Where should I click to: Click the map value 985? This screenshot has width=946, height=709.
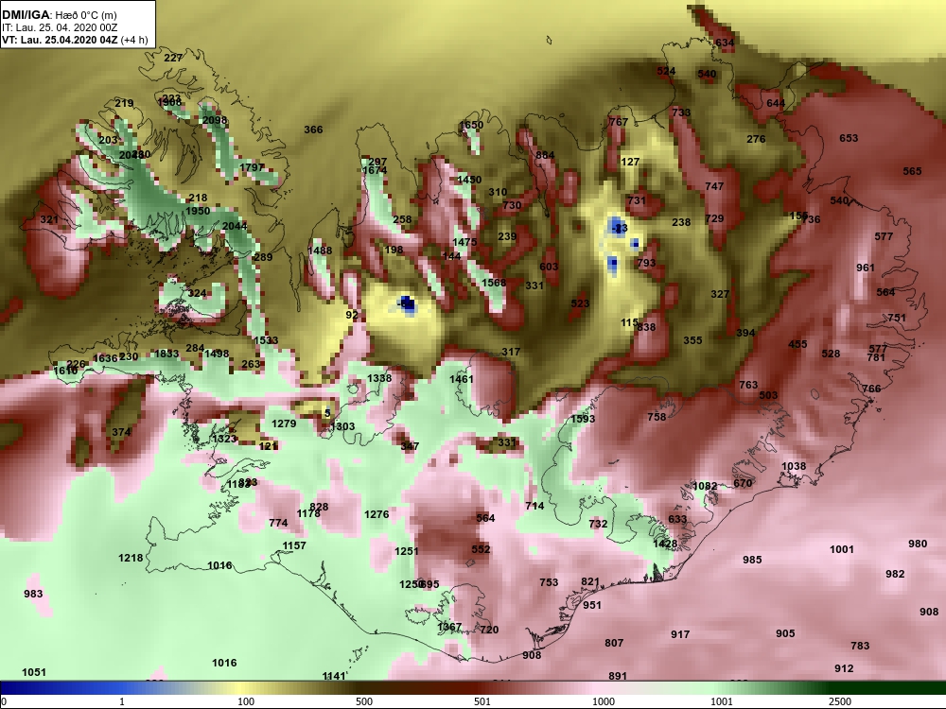[x=752, y=560]
